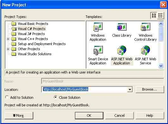Open the Browse... location button
Screen dimensions: 168x124
click(x=150, y=89)
